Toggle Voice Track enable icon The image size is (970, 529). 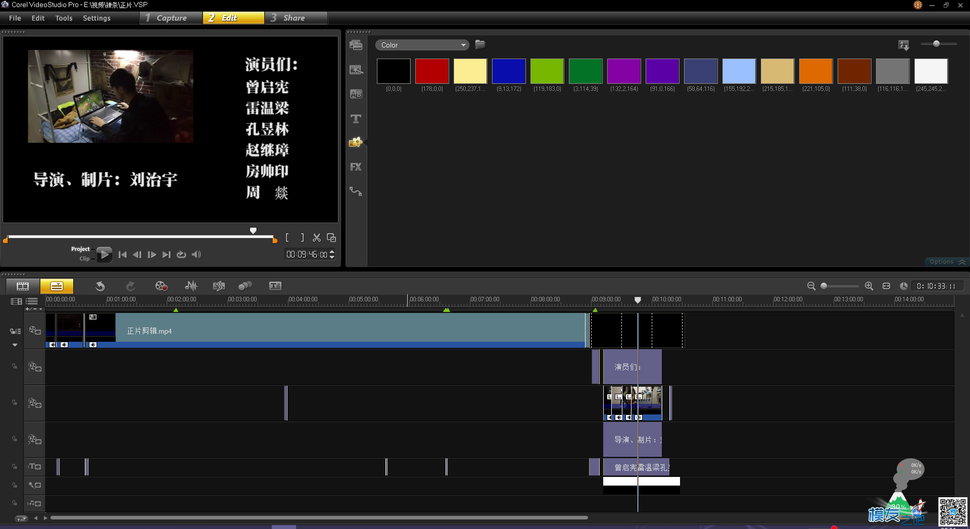tap(34, 485)
